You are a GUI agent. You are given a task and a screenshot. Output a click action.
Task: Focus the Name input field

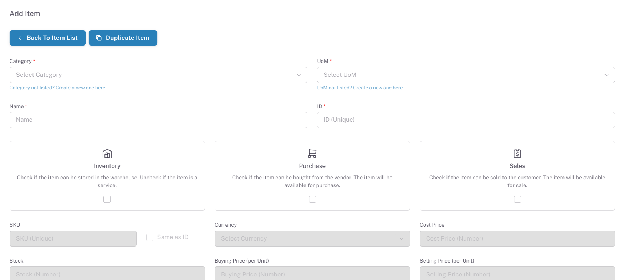tap(158, 120)
